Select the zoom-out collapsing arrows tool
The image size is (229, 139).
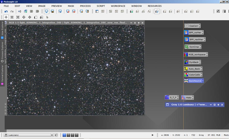[x=18, y=17]
